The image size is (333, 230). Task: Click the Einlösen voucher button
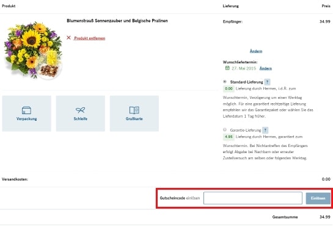318,198
